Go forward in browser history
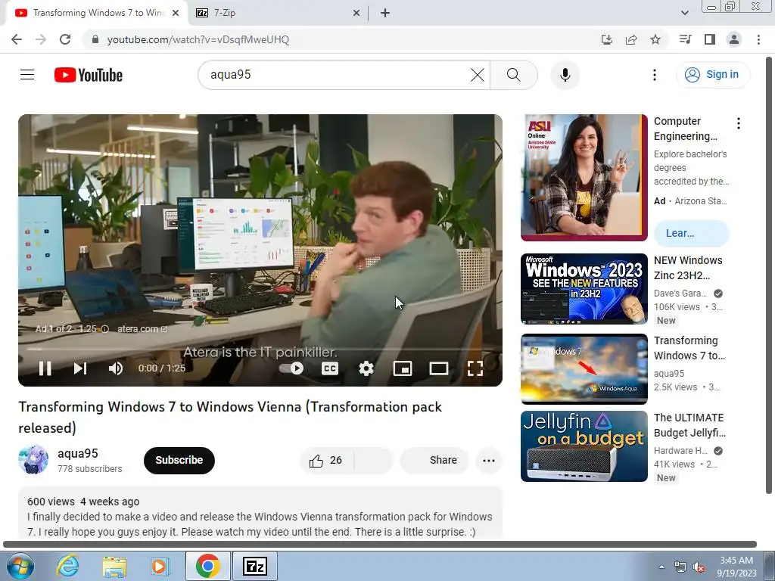Viewport: 775px width, 581px height. [41, 39]
